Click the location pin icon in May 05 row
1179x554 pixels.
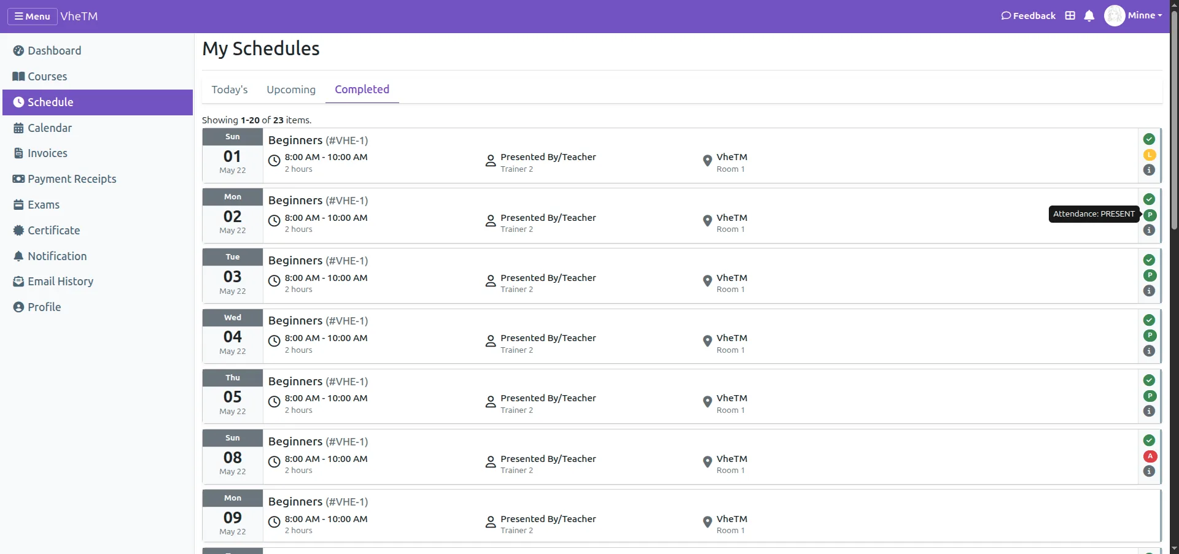coord(707,402)
